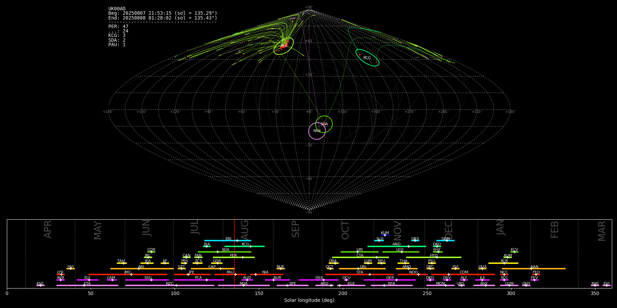
Task: Click the PER radiant ellipse on sky map
Action: click(x=284, y=46)
